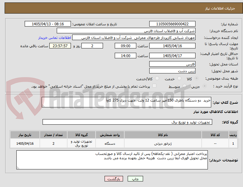This screenshot has width=243, height=187.
Task: Click the جزئیات اطلاعات نیاز header title
Action: click(220, 8)
